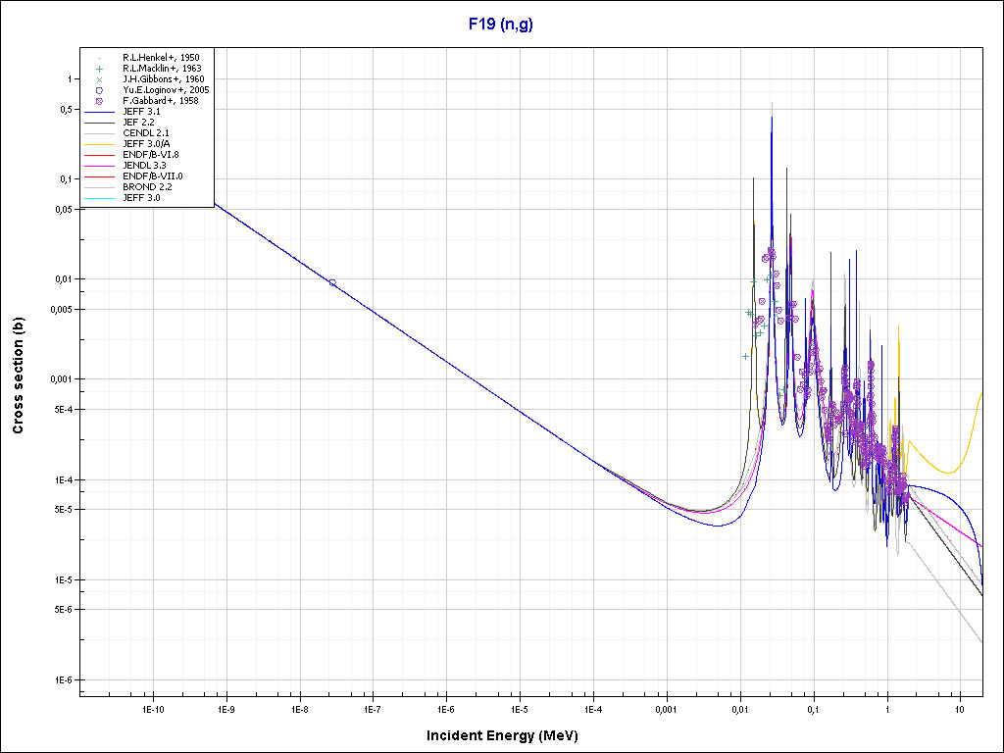Click the JEFF 3.0/A orange line swatch
The height and width of the screenshot is (753, 1004).
click(x=100, y=144)
